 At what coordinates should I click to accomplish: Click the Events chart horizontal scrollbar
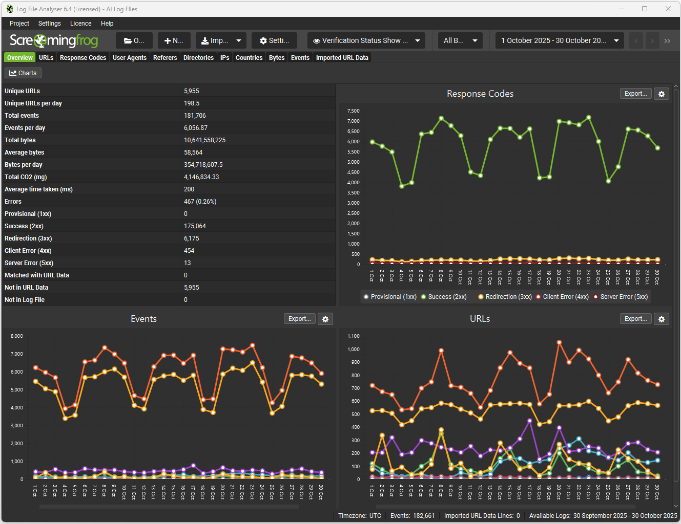click(169, 507)
